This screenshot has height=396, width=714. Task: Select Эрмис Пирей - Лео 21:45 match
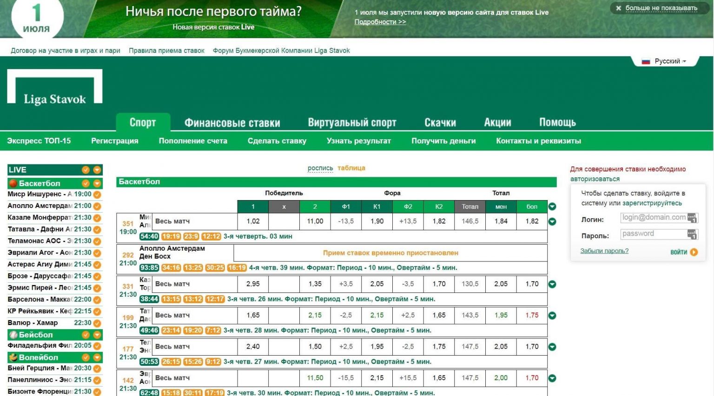coord(49,288)
